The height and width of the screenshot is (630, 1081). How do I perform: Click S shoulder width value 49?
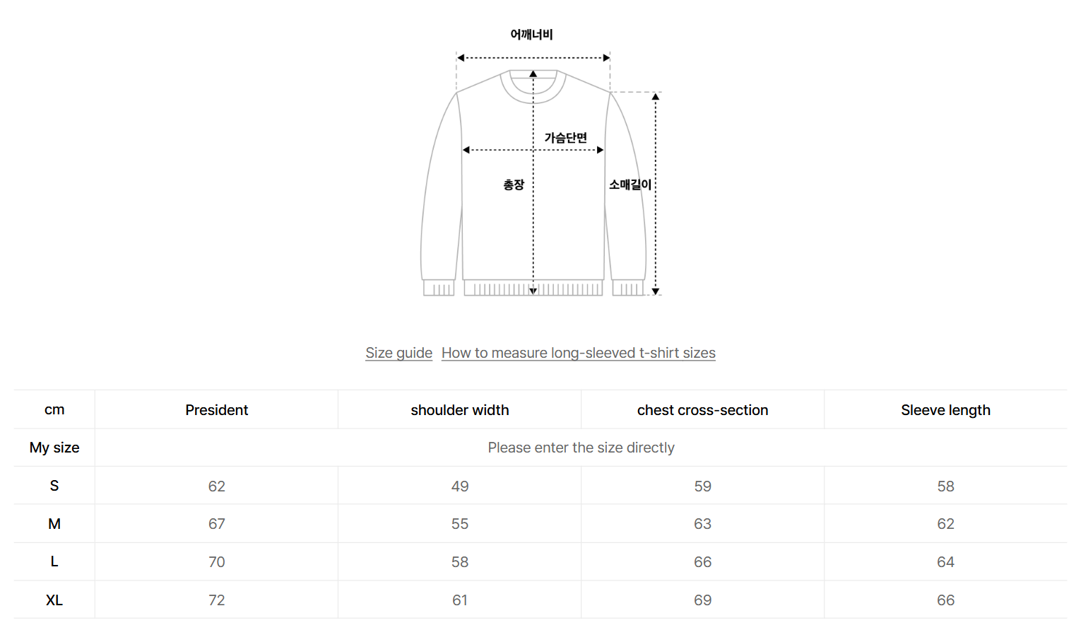coord(459,486)
